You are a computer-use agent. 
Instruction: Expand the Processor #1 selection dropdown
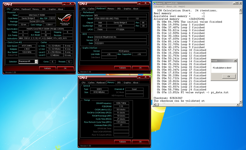coord(36,62)
